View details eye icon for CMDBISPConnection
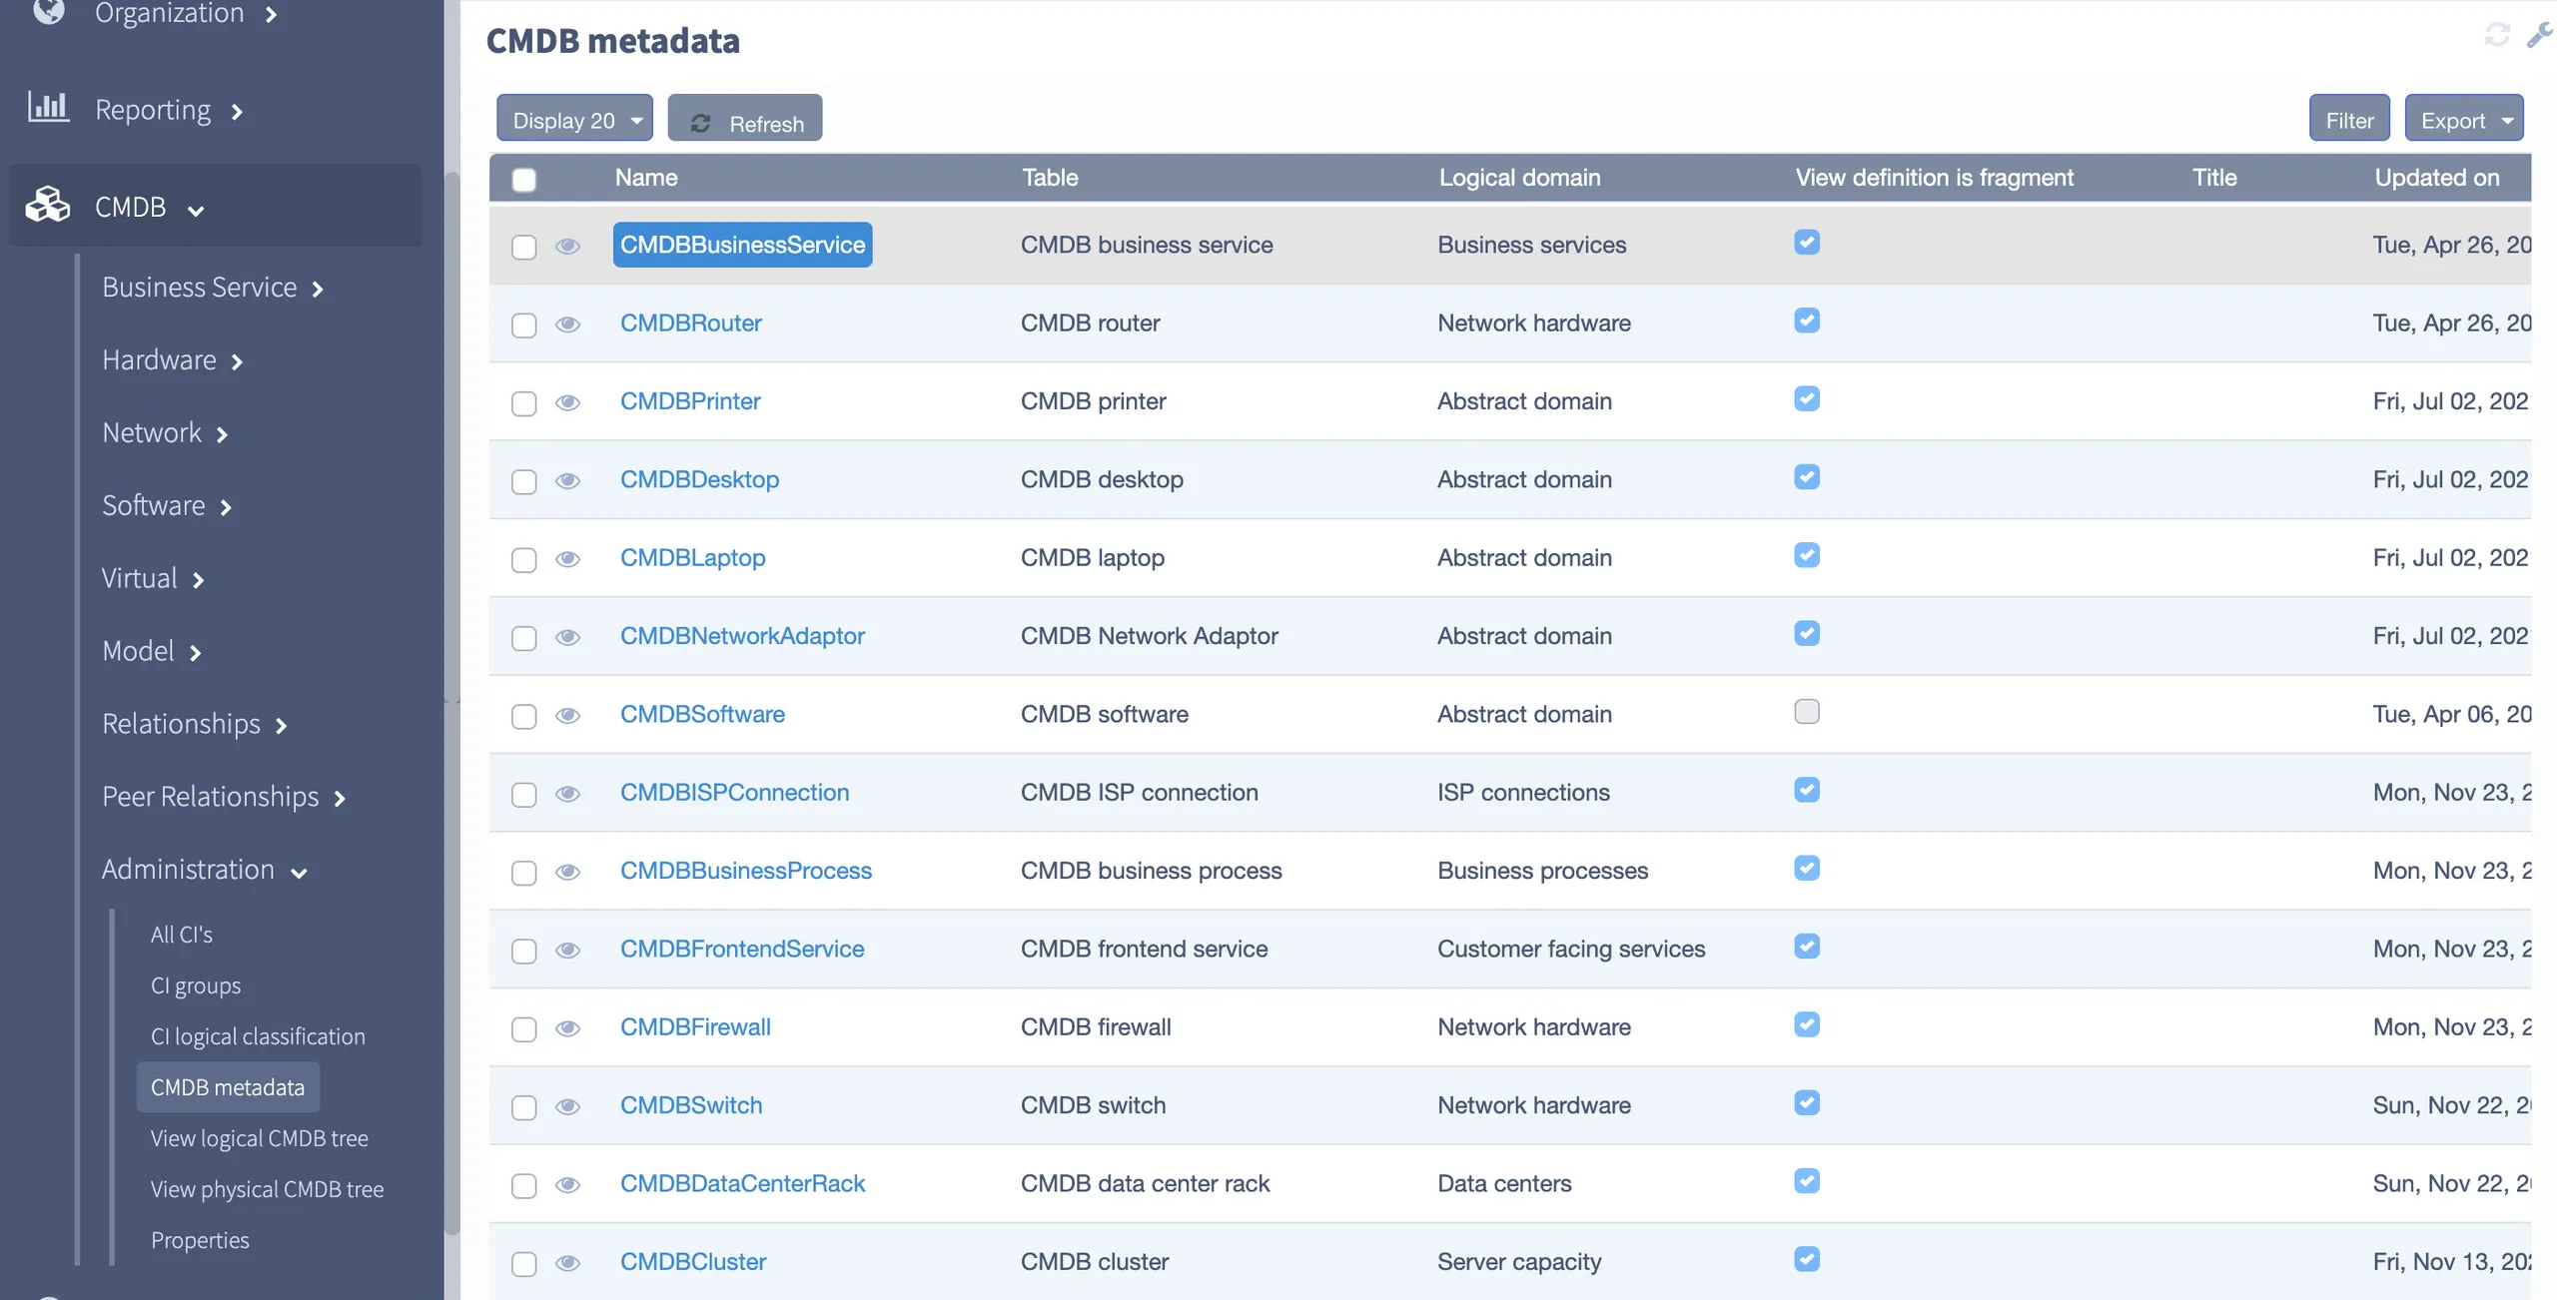Image resolution: width=2557 pixels, height=1300 pixels. (567, 793)
